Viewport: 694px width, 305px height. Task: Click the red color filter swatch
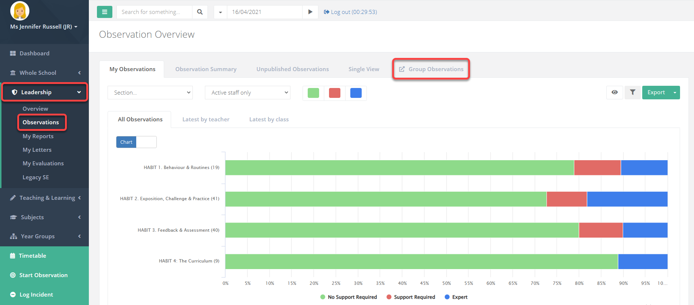tap(335, 93)
